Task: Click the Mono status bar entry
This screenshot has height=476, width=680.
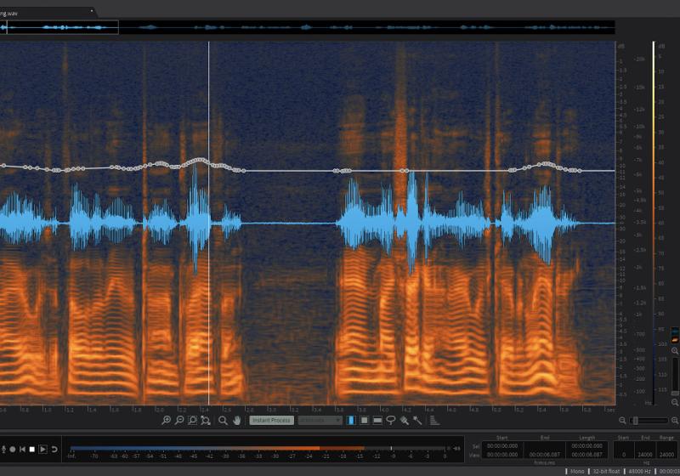Action: coord(577,471)
